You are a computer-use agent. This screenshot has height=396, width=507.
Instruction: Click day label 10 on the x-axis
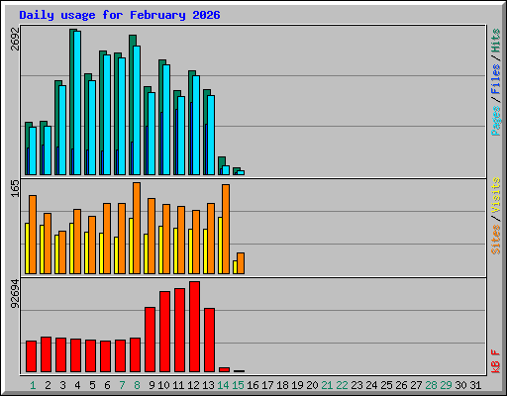pyautogui.click(x=163, y=385)
